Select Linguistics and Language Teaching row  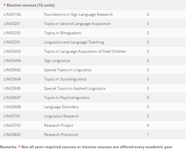(93, 42)
